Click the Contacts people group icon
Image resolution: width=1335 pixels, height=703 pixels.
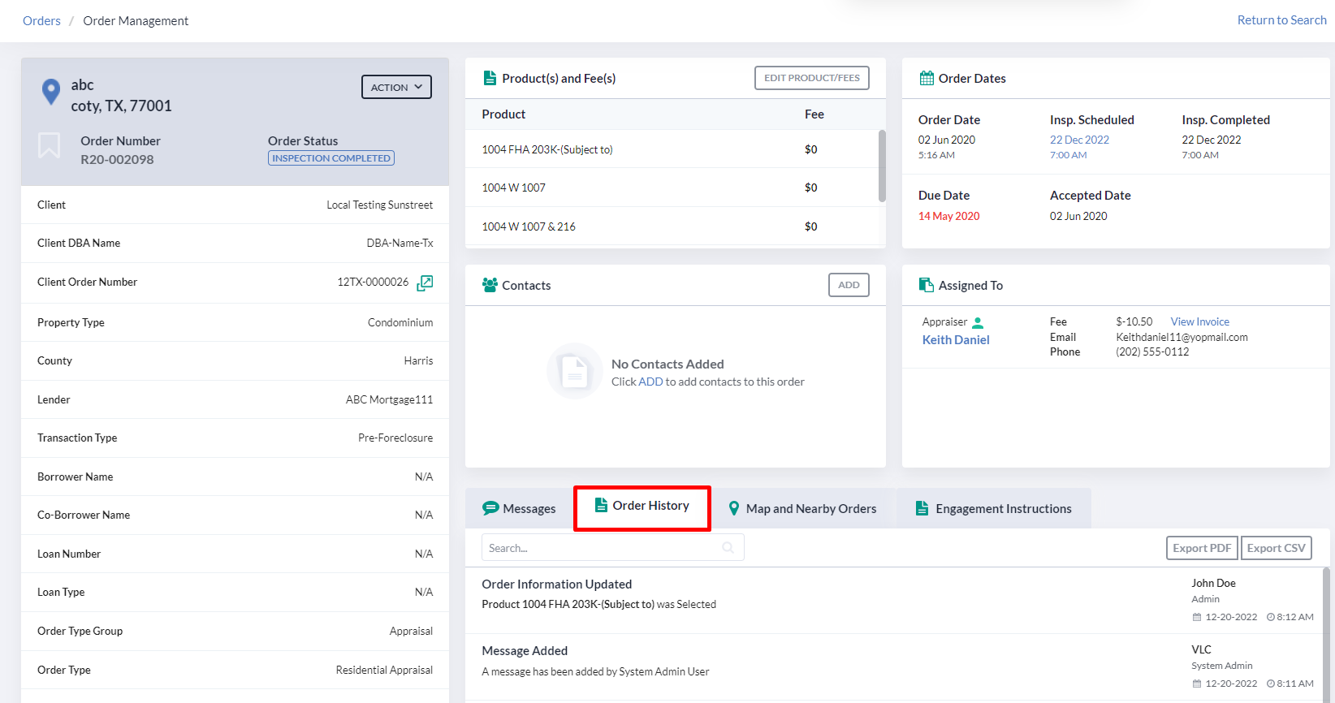coord(490,285)
